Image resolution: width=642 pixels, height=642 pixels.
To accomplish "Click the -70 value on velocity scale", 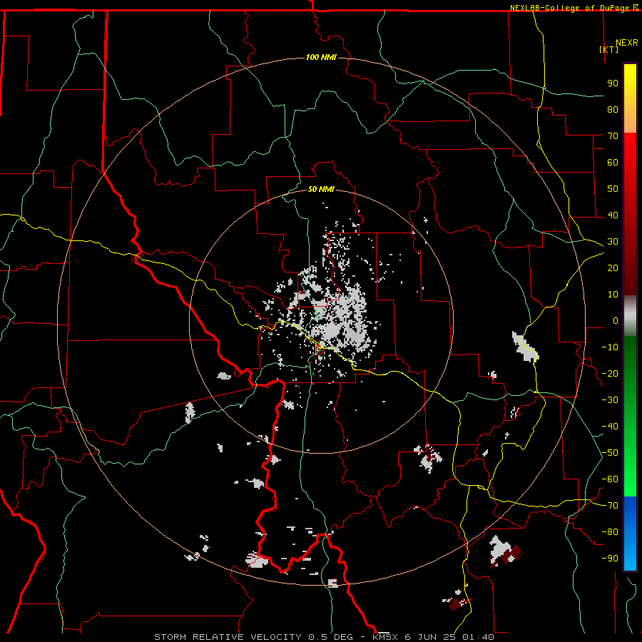I will tap(610, 506).
